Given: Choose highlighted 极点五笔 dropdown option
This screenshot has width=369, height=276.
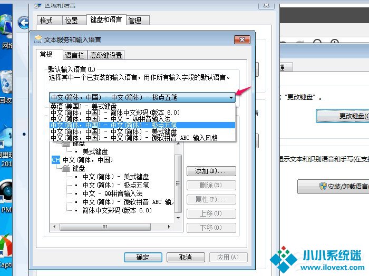Looking at the screenshot, I should (x=142, y=125).
